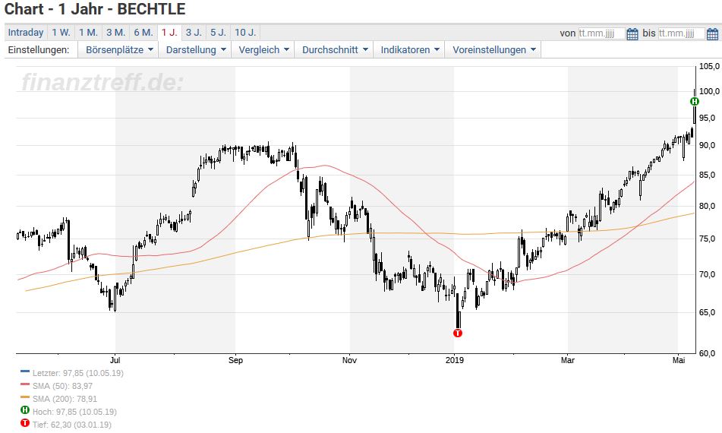
Task: Click the '60,0' y-axis value
Action: (x=708, y=353)
